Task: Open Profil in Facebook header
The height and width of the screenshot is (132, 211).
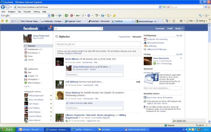Action: (170, 29)
